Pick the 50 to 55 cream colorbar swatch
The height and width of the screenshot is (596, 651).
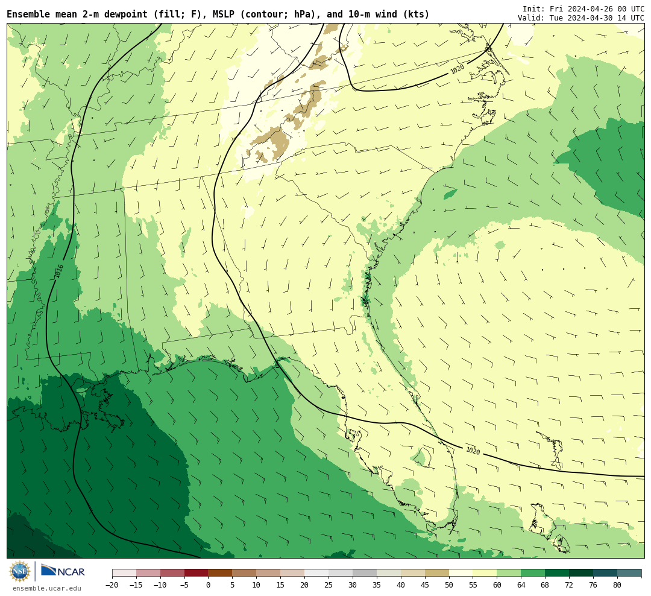coord(461,573)
